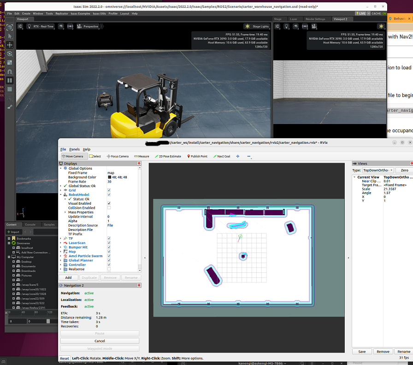
Task: Save the current view in Views panel
Action: (x=362, y=352)
